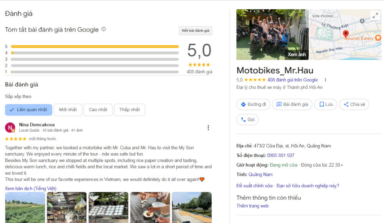Click the 5-star rating bar

pyautogui.click(x=95, y=46)
